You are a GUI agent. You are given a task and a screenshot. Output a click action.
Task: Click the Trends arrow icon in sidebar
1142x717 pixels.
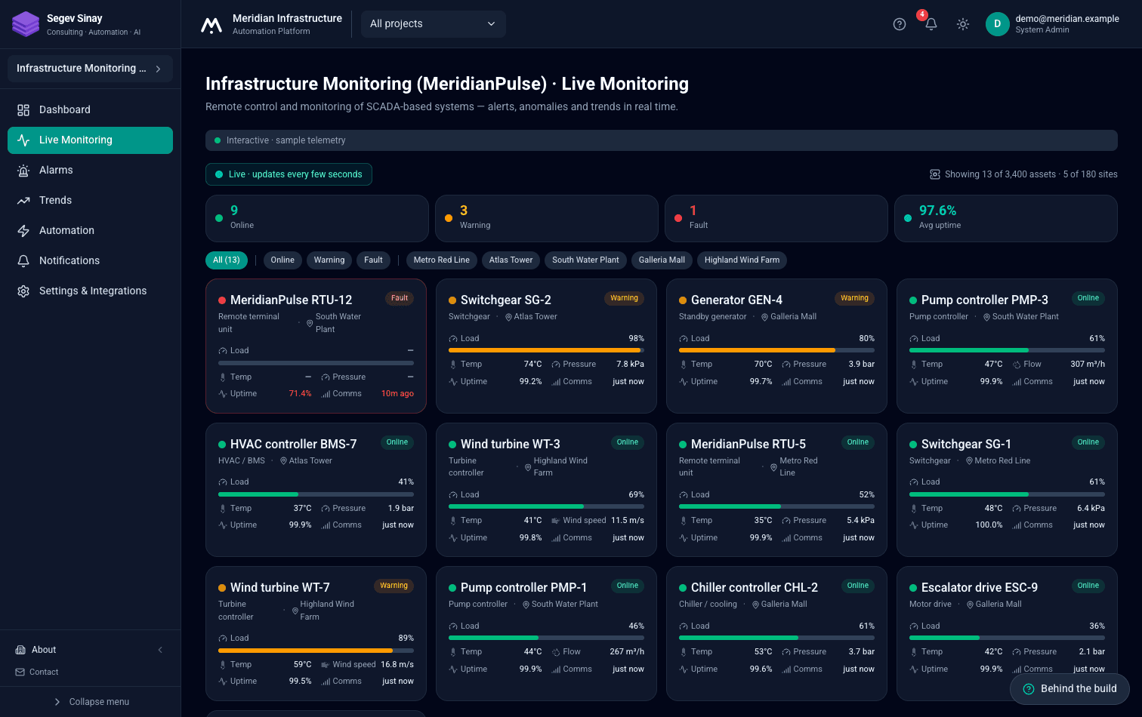tap(23, 201)
